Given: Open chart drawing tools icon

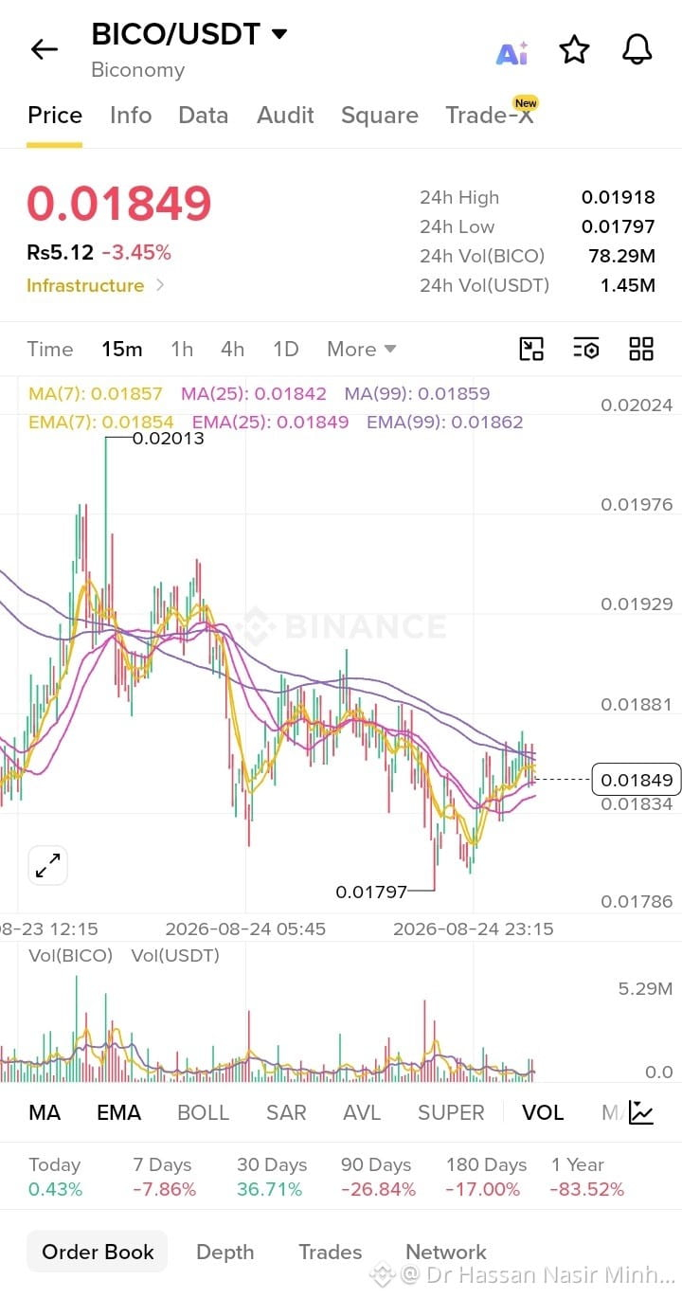Looking at the screenshot, I should point(531,349).
